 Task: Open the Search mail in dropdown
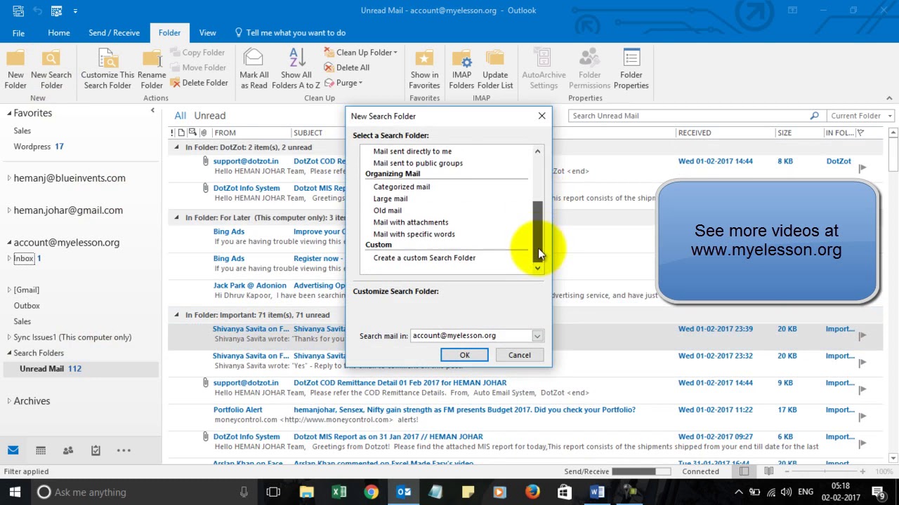tap(537, 336)
